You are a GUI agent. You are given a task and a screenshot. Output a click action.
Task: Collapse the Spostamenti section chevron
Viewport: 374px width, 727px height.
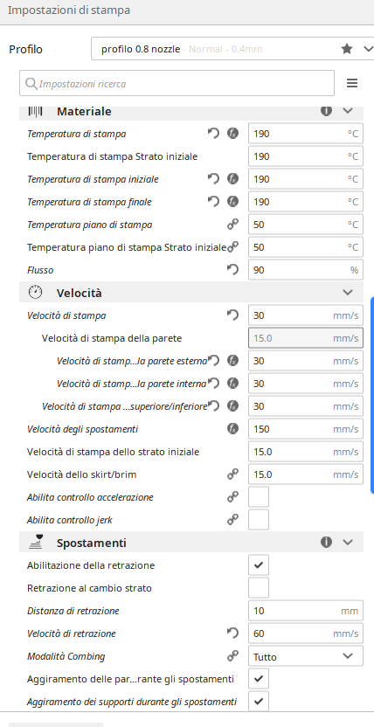pos(348,542)
